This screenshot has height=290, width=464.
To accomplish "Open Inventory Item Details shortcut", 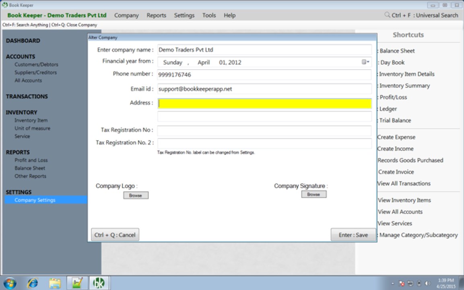I will [406, 74].
